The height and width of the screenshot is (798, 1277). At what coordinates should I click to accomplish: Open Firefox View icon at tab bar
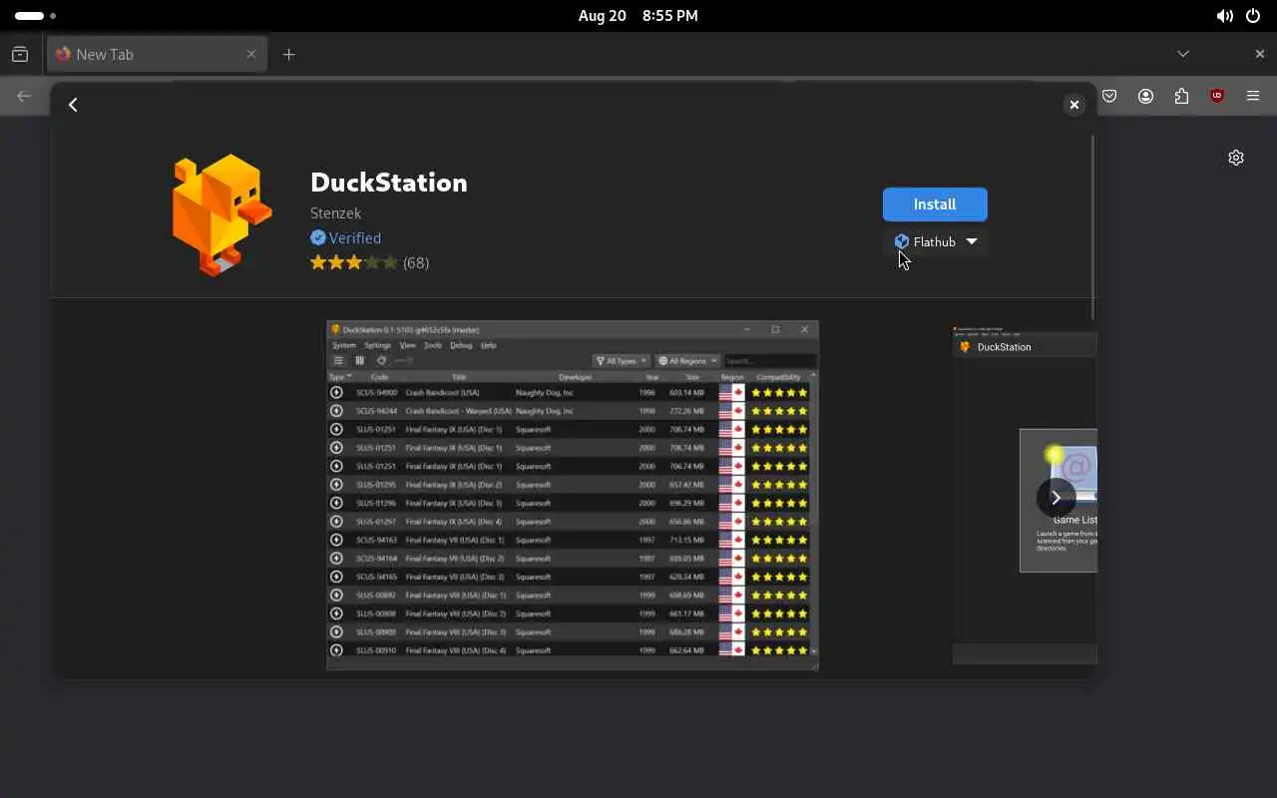pos(20,54)
